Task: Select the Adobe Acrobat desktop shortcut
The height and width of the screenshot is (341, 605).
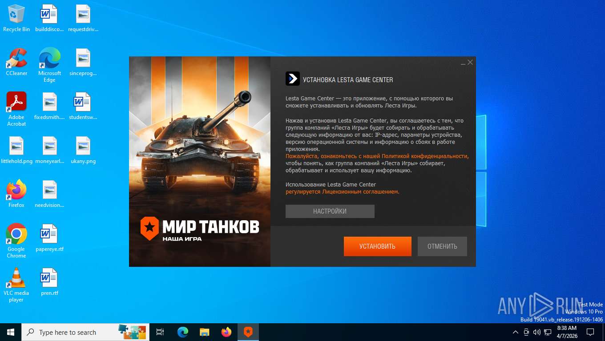Action: 16,109
